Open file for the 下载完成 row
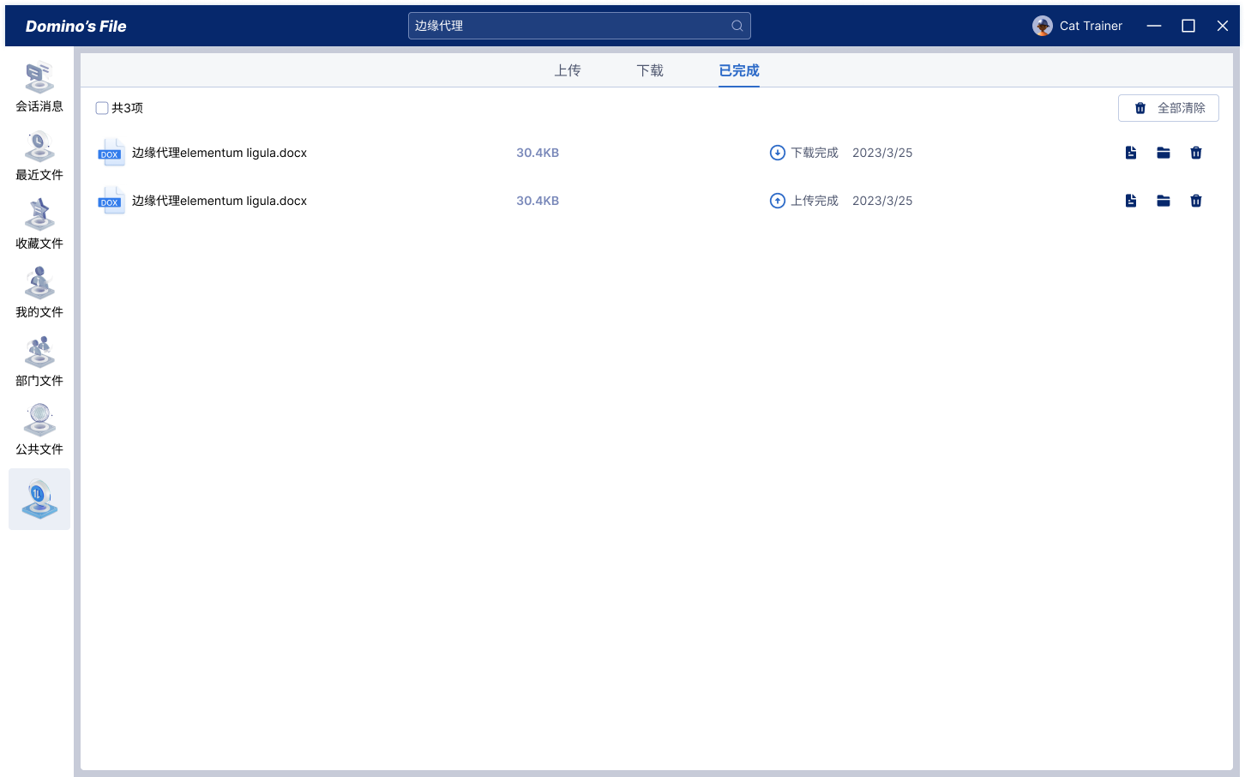This screenshot has width=1245, height=777. (1131, 153)
